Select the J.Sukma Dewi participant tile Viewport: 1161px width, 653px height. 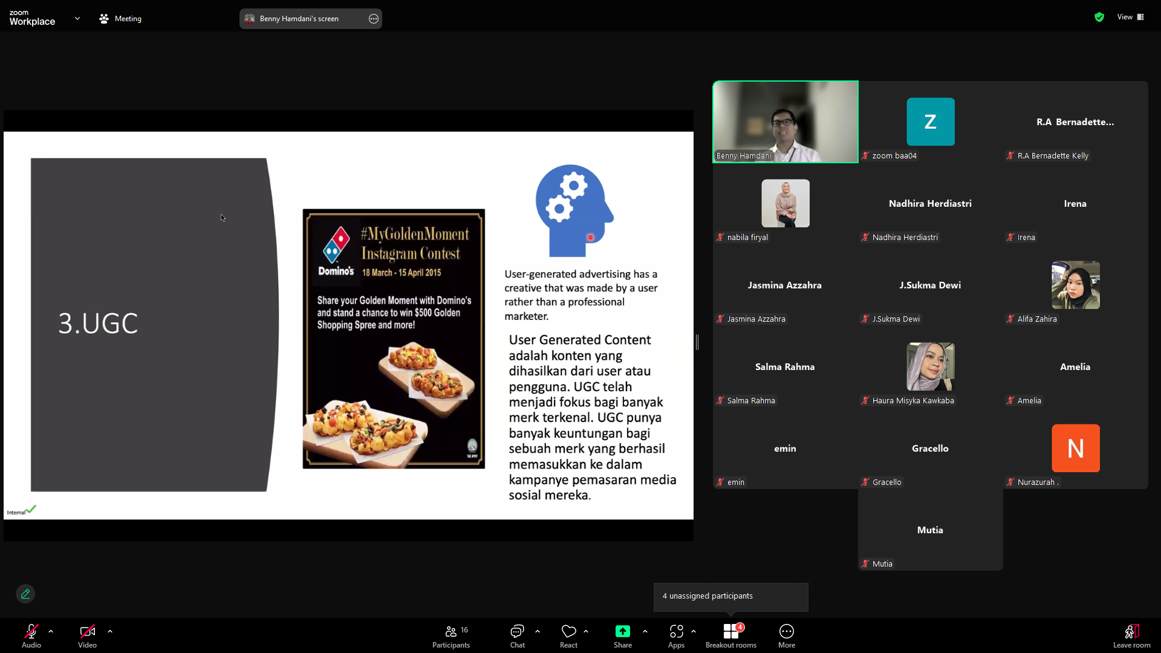click(x=931, y=285)
